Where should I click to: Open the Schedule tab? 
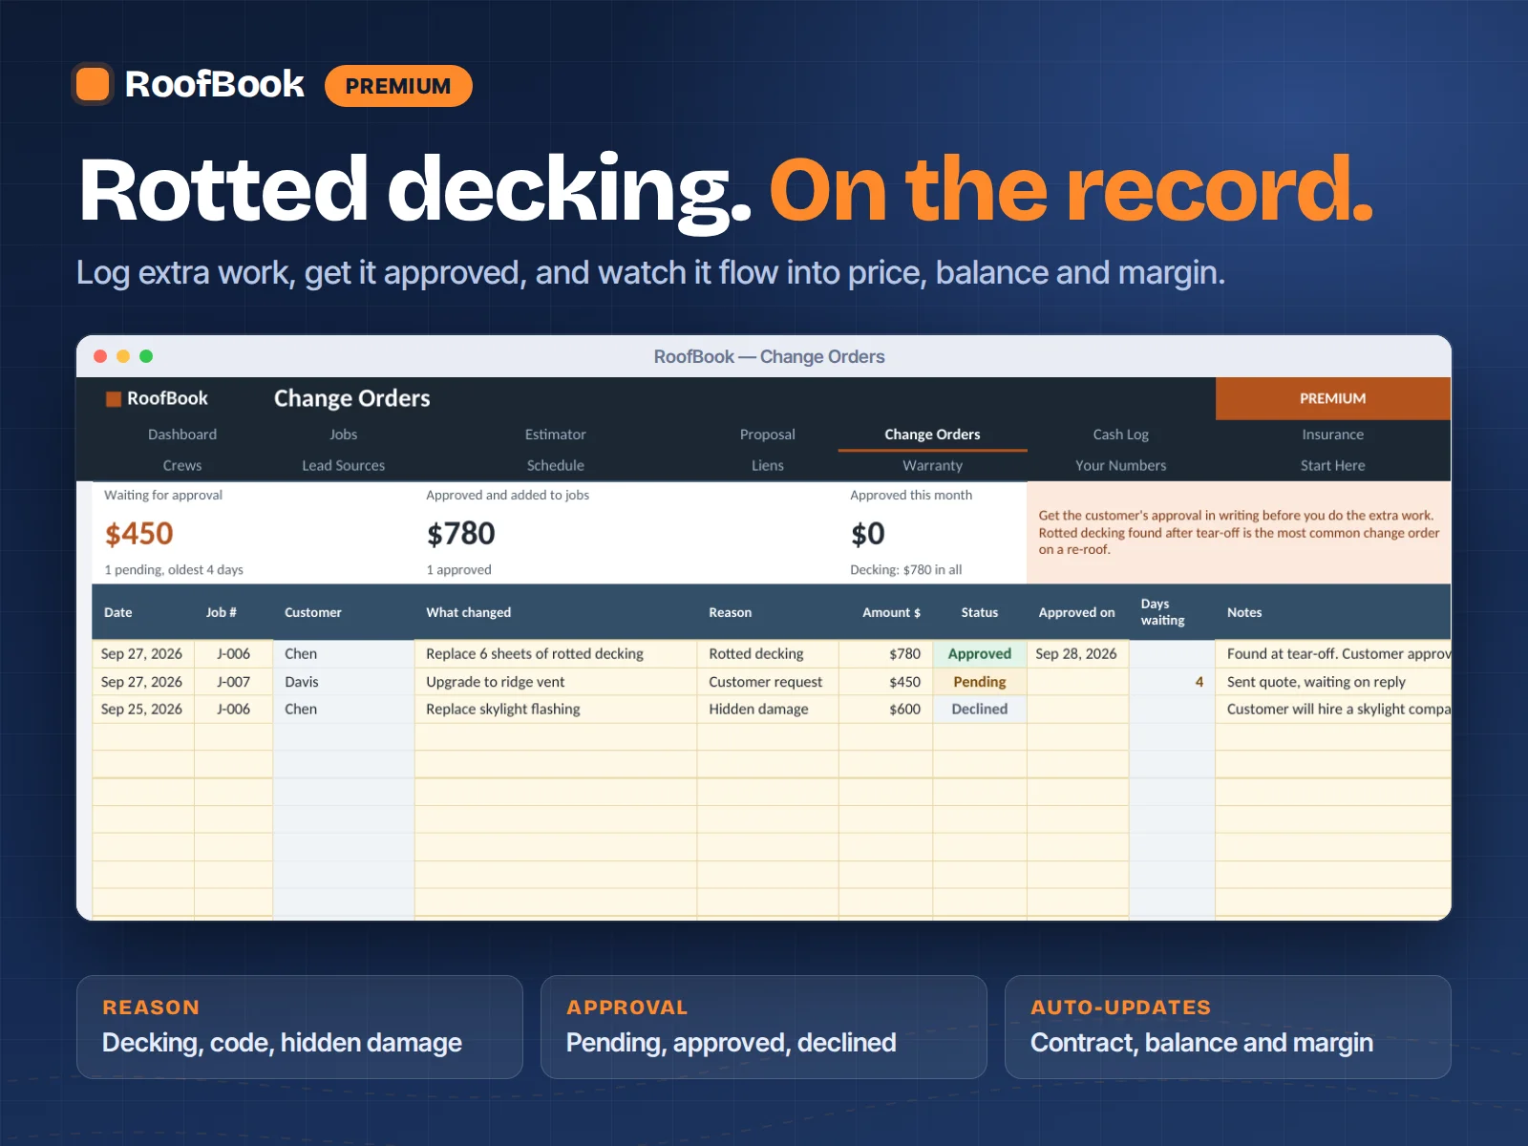(556, 465)
